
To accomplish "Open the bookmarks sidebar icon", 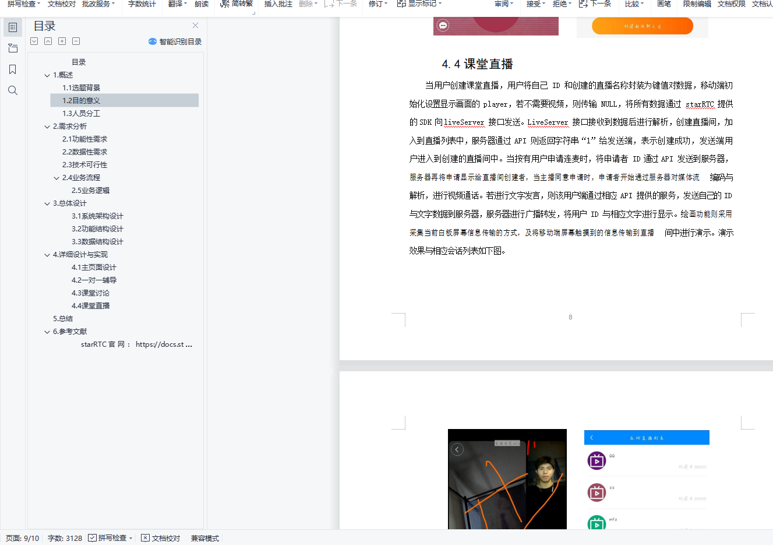I will click(13, 69).
